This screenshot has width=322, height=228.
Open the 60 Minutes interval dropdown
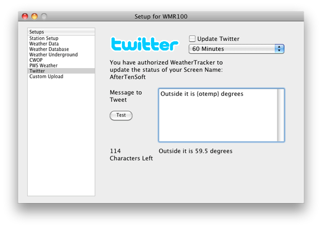coord(236,49)
